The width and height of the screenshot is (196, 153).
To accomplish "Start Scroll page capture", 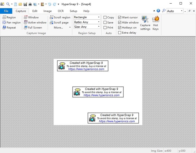I will (x=59, y=23).
